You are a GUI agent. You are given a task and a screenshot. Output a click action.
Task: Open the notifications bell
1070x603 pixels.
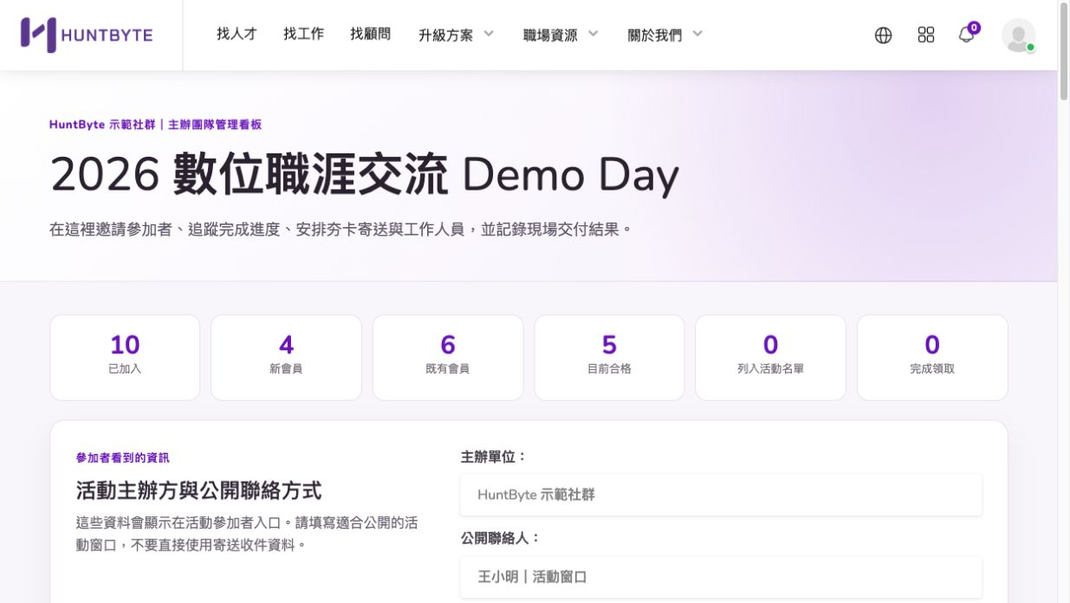967,35
